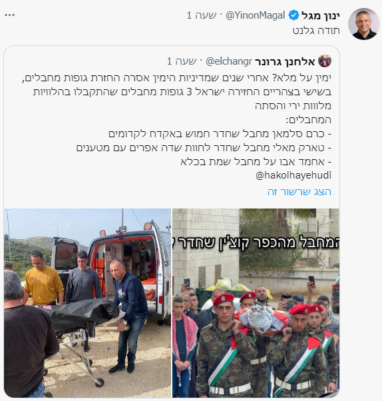Click the quoted author name אלחנן גרונר
Screen dimensions: 382x401
pos(285,62)
